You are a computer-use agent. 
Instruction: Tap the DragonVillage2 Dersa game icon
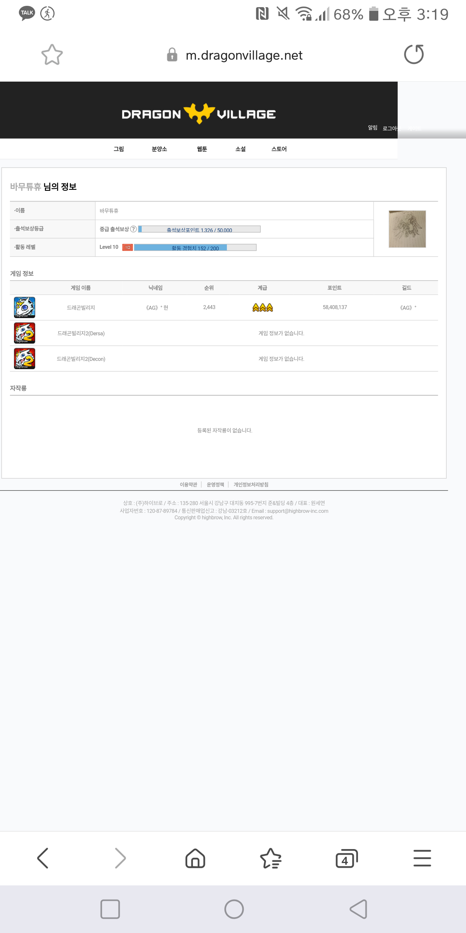25,333
